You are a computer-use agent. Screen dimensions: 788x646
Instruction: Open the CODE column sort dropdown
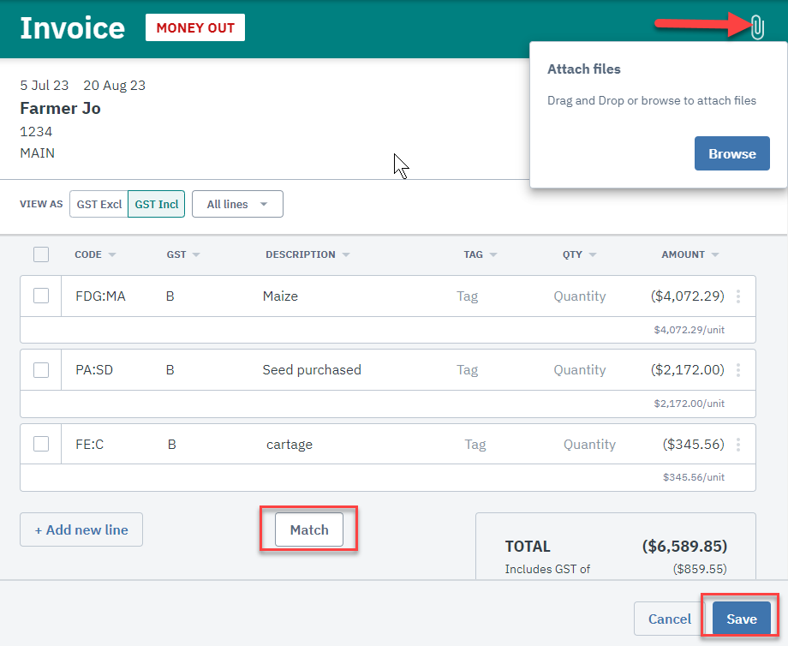tap(95, 254)
